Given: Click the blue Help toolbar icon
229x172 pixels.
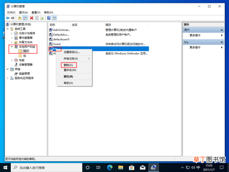Looking at the screenshot, I should (49, 18).
